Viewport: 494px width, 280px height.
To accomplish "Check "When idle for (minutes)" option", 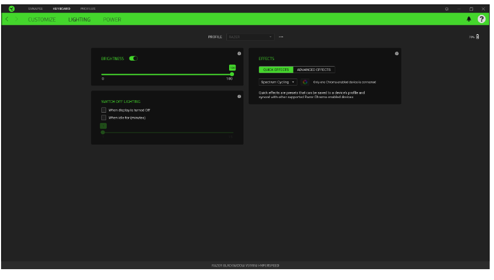I will 104,118.
